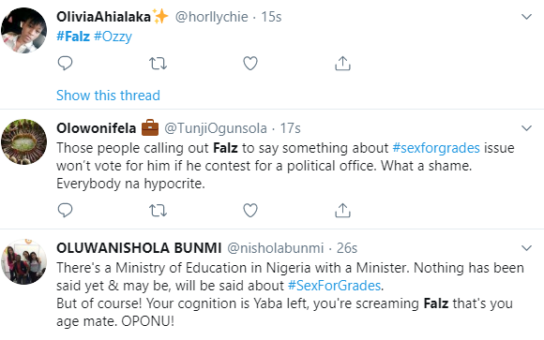Image resolution: width=544 pixels, height=340 pixels.
Task: Open the #Falz hashtag
Action: tap(73, 36)
